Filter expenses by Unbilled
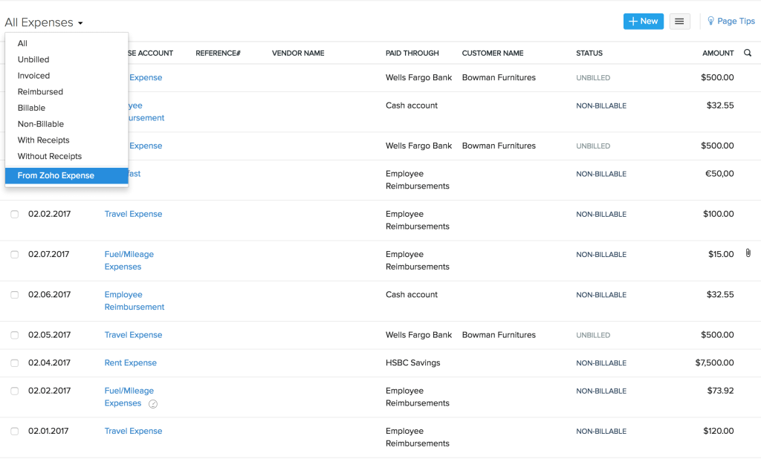The image size is (761, 462). click(x=33, y=59)
